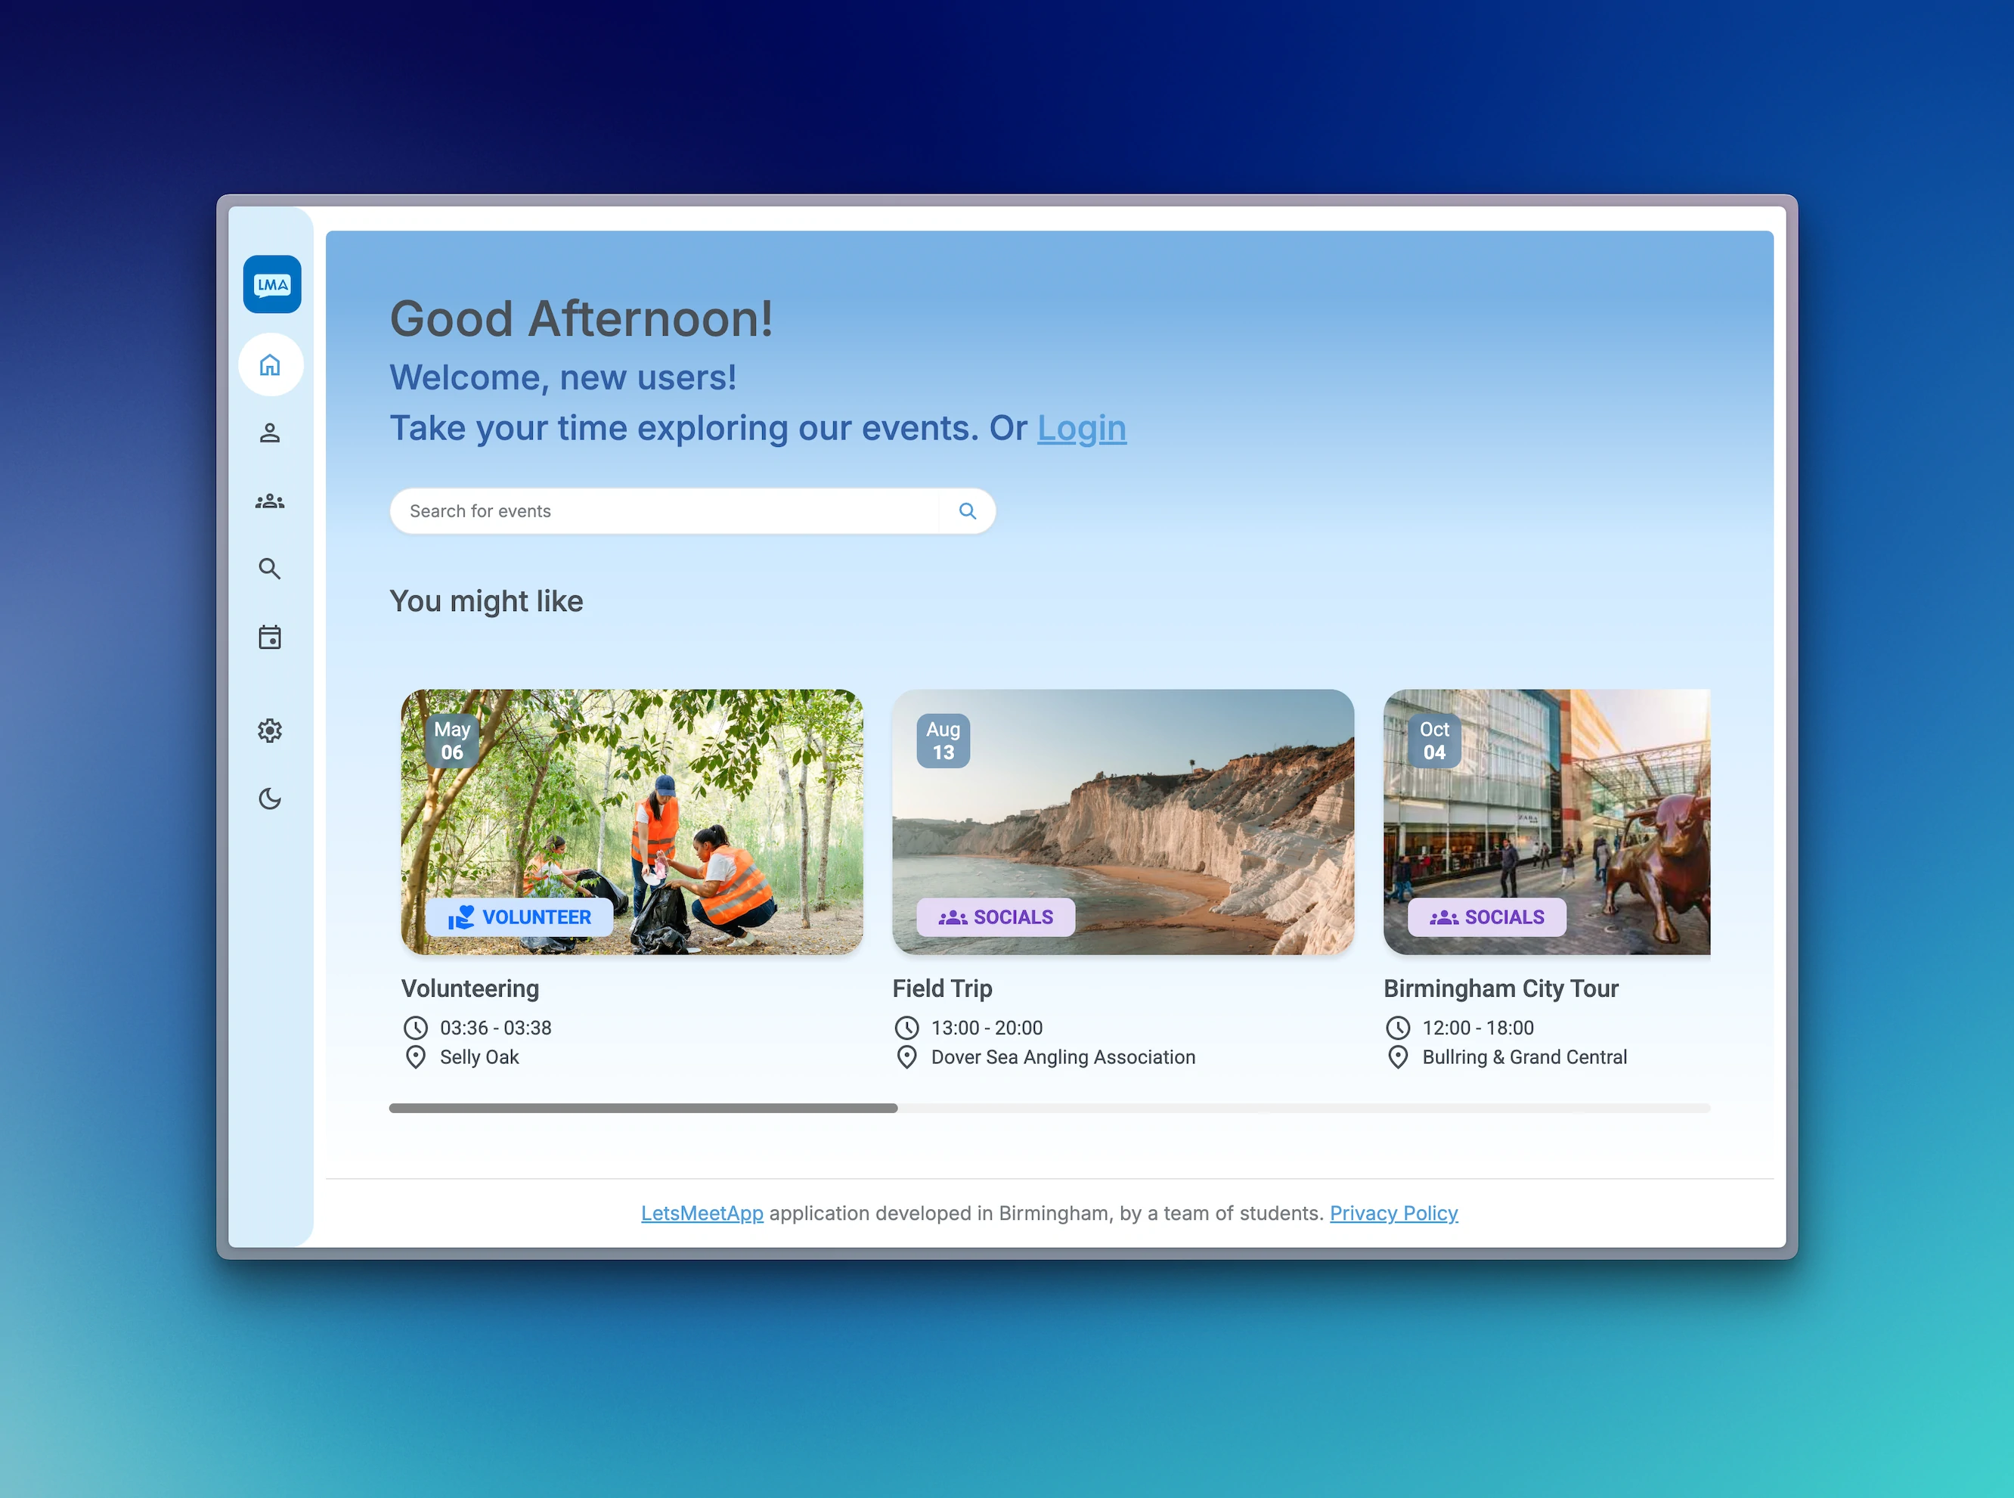Open the settings gear icon

270,731
